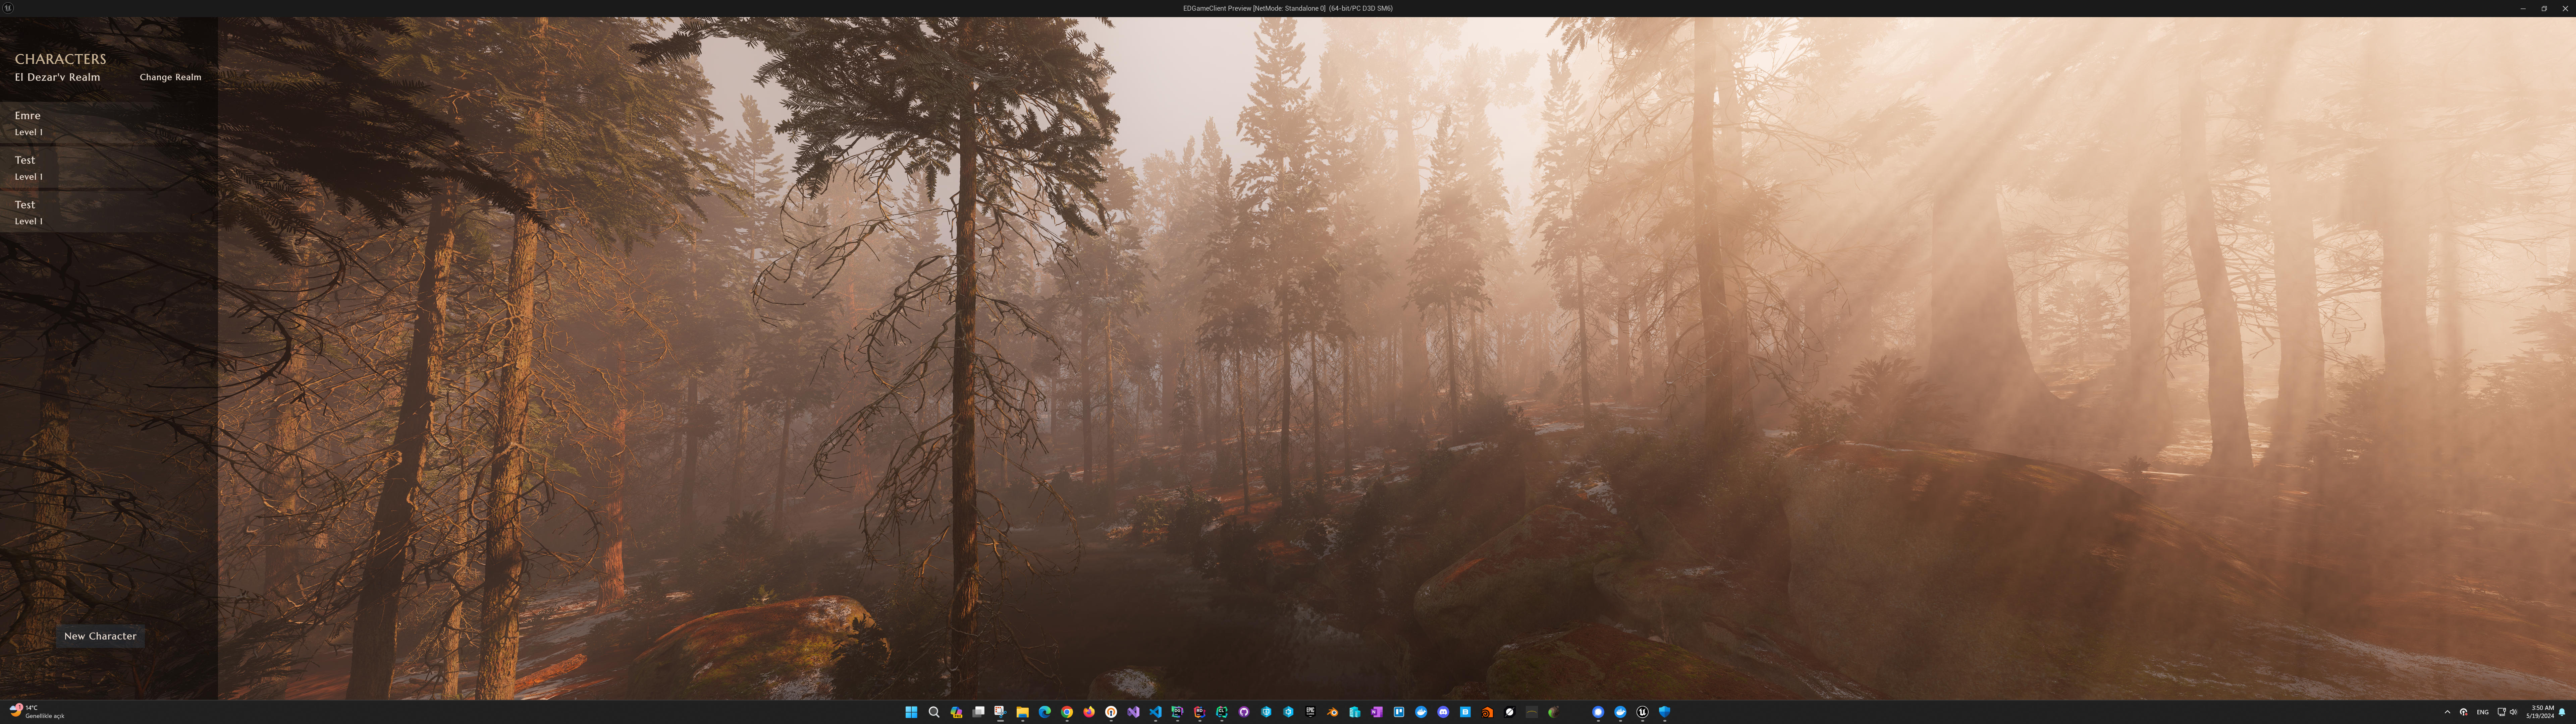Launch Microsoft Edge
This screenshot has height=724, width=2576.
(1045, 712)
